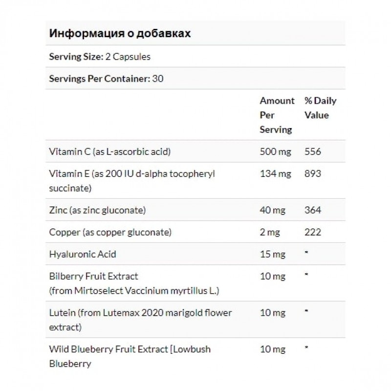Image resolution: width=391 pixels, height=391 pixels.
Task: Click the 2 mg amount for Copper
Action: (270, 232)
